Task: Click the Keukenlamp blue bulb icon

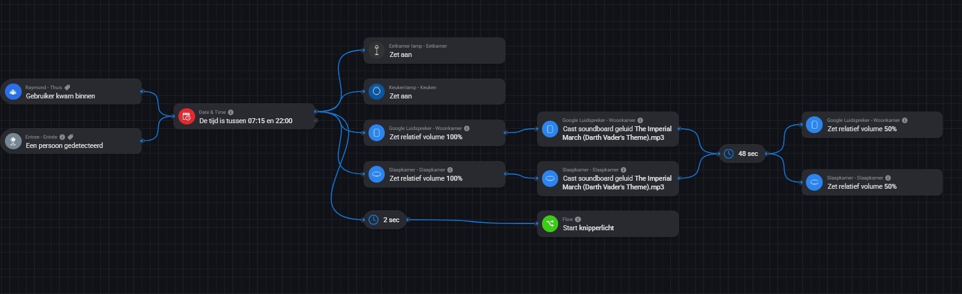Action: tap(376, 92)
